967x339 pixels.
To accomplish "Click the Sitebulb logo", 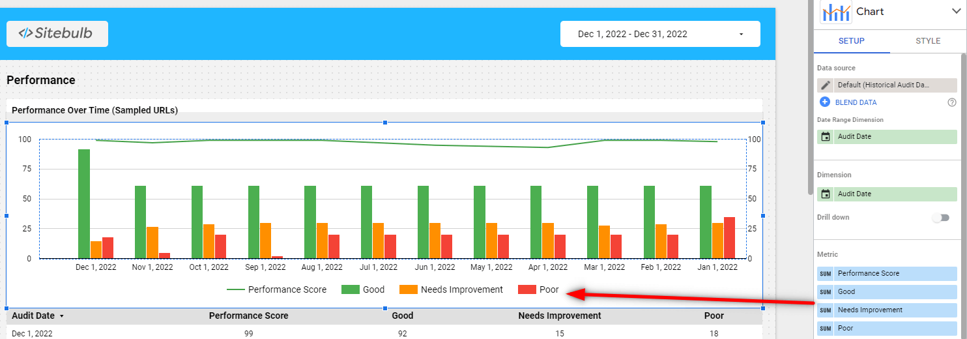I will coord(57,33).
